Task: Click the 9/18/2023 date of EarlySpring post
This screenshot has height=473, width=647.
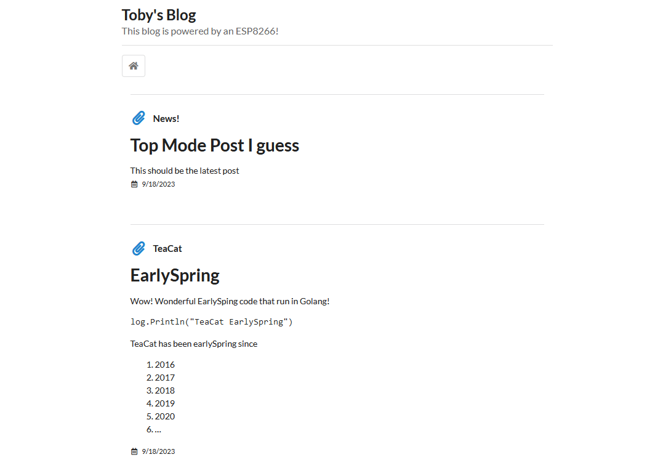Action: click(x=158, y=451)
